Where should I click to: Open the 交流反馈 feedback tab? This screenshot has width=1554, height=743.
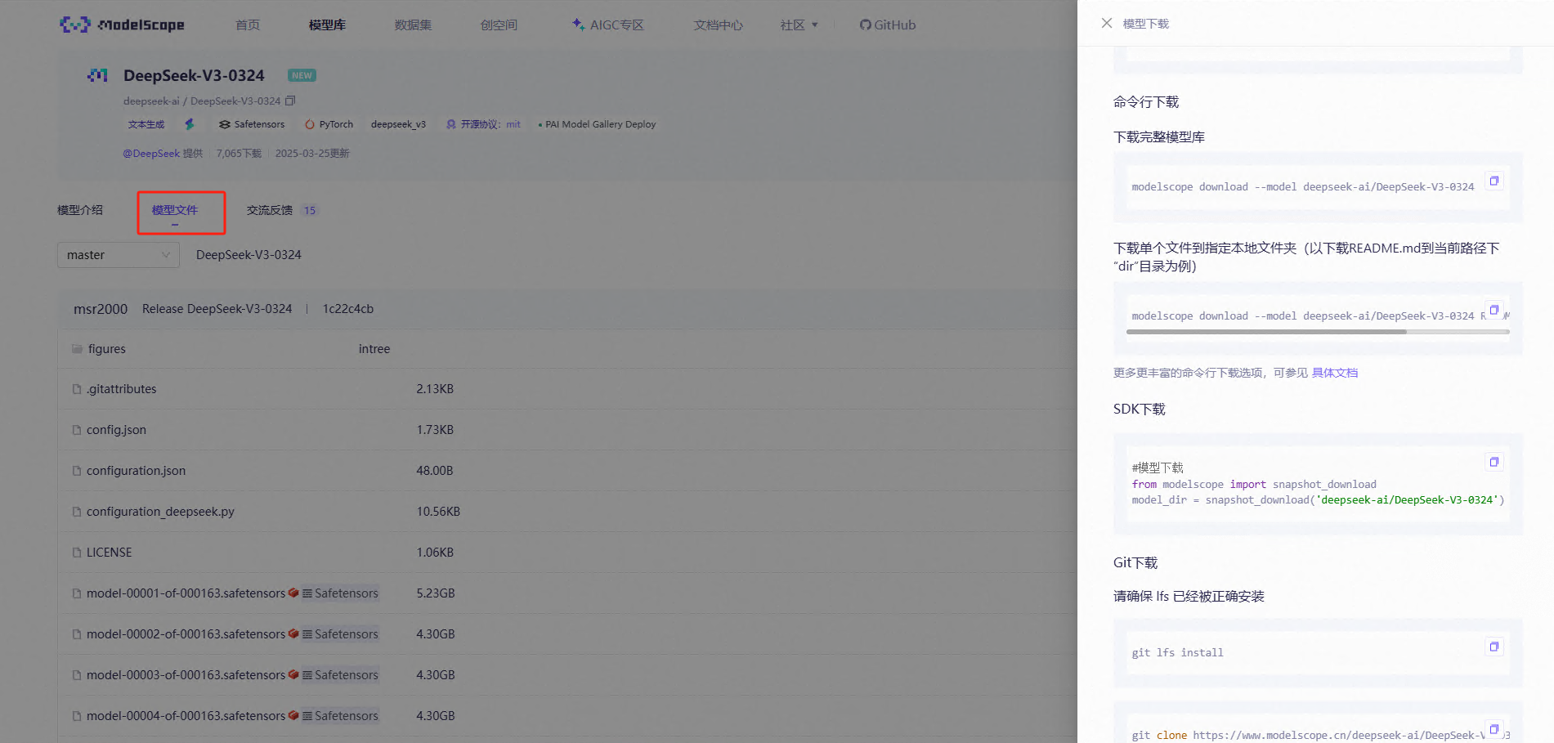point(270,211)
